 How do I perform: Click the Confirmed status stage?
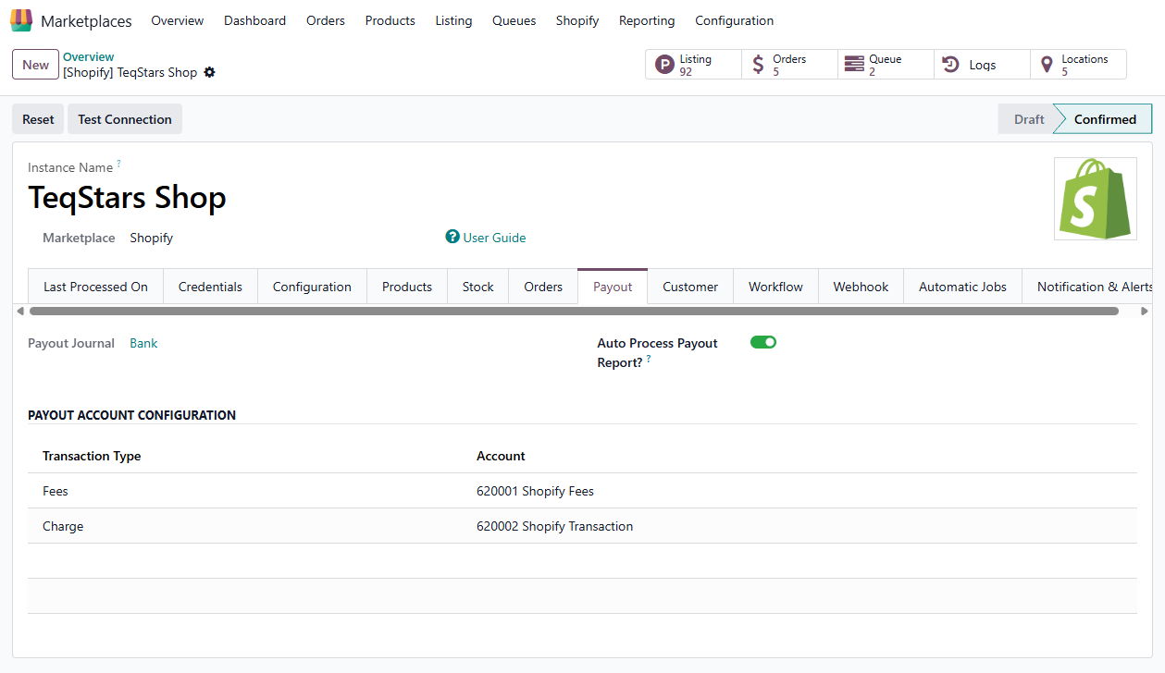(1105, 119)
